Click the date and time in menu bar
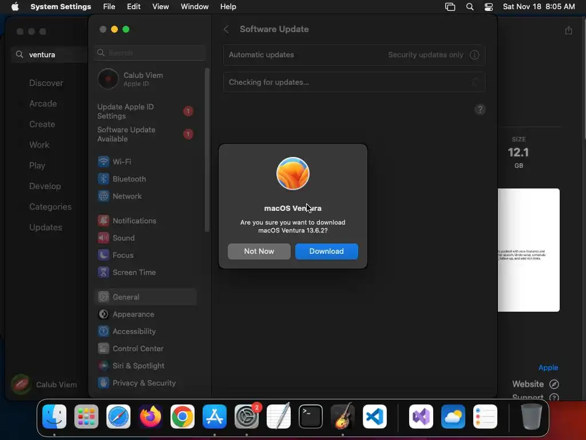 pyautogui.click(x=539, y=7)
